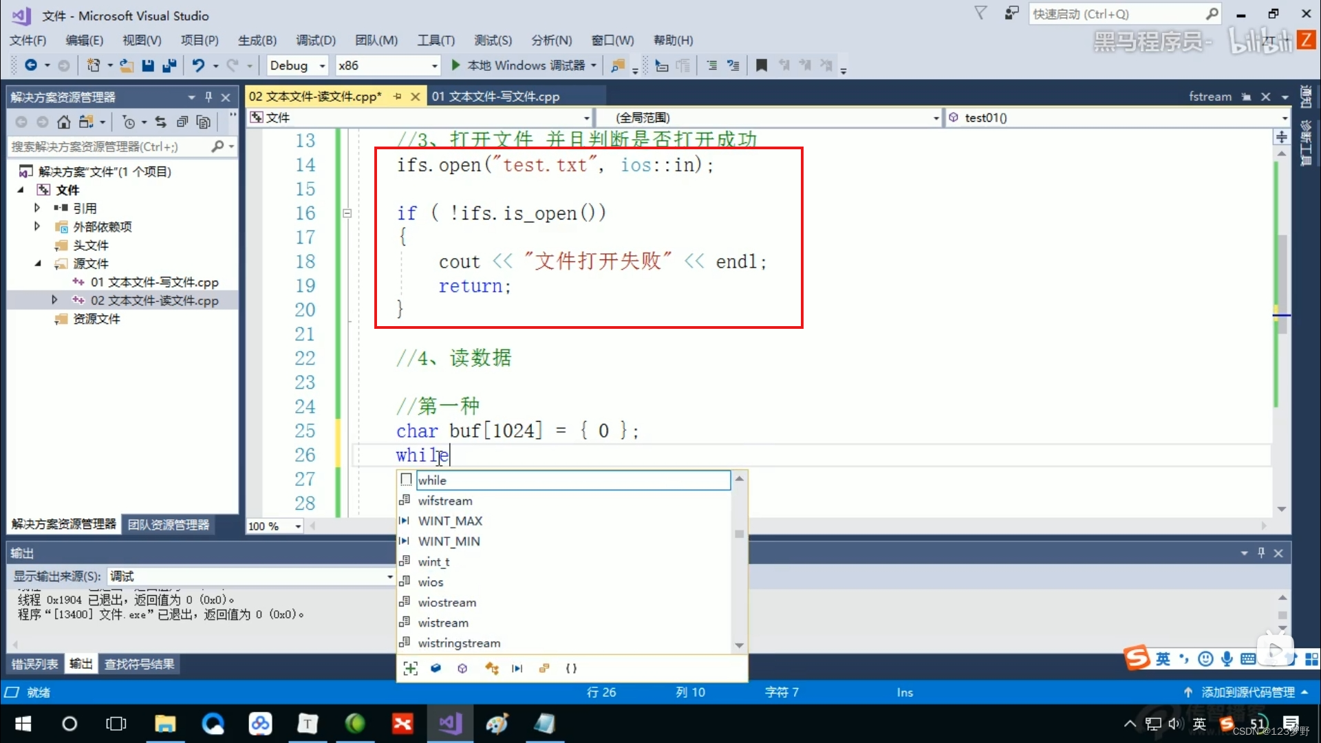Close the 02 文本文件-读文件.cpp tab

click(415, 97)
